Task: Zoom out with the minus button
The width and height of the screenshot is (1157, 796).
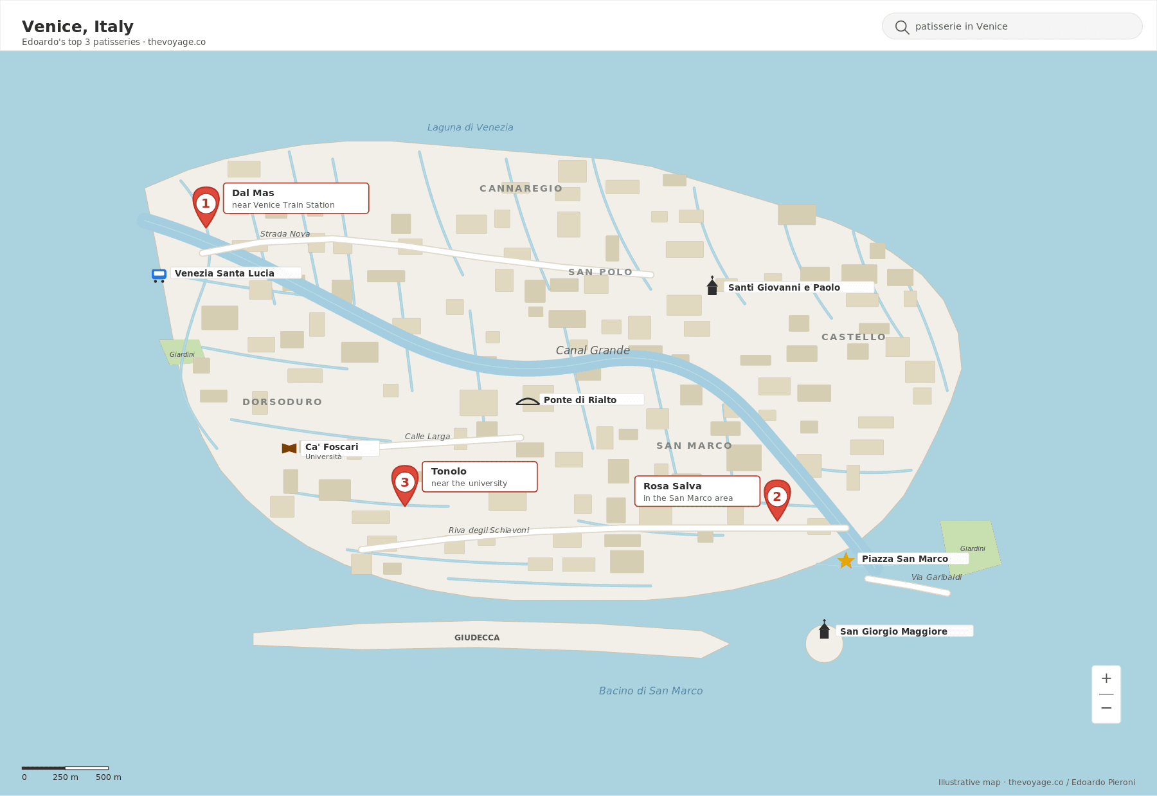Action: (1106, 708)
